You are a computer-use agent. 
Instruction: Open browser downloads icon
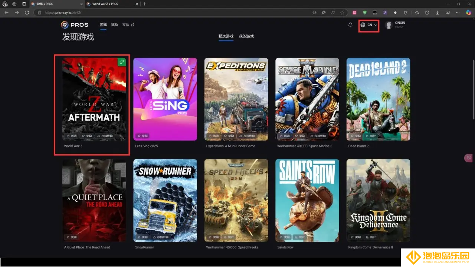pyautogui.click(x=438, y=12)
